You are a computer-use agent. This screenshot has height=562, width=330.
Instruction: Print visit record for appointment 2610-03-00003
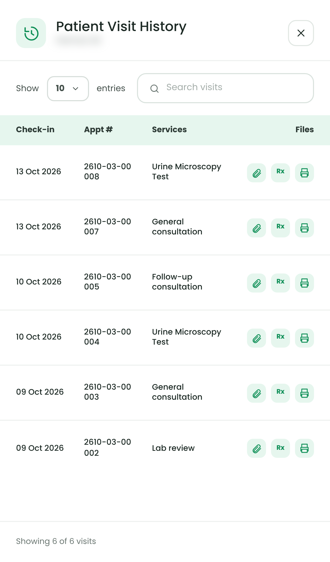(304, 393)
